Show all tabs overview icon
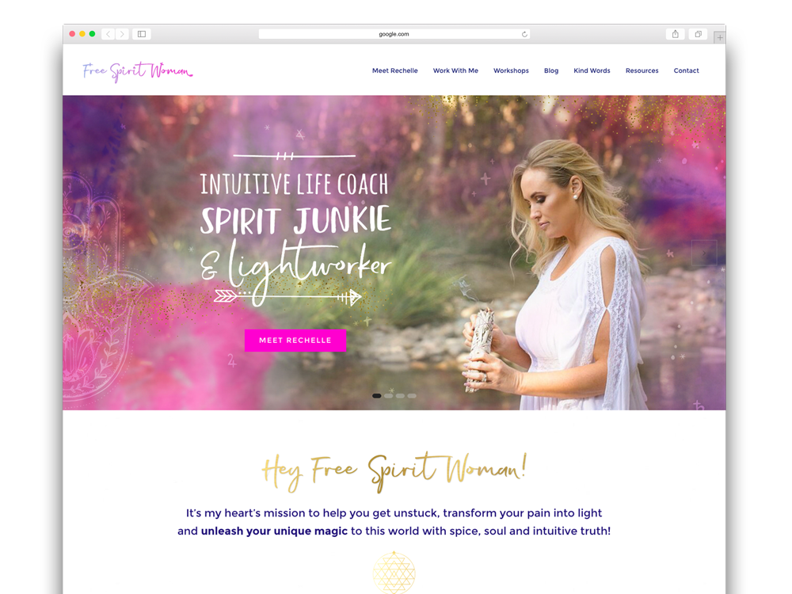This screenshot has height=594, width=792. 698,34
